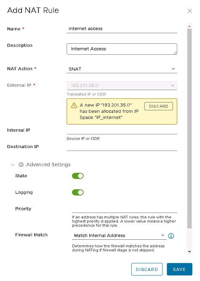The image size is (200, 281).
Task: Discard the allocated IP in the warning
Action: tap(159, 106)
